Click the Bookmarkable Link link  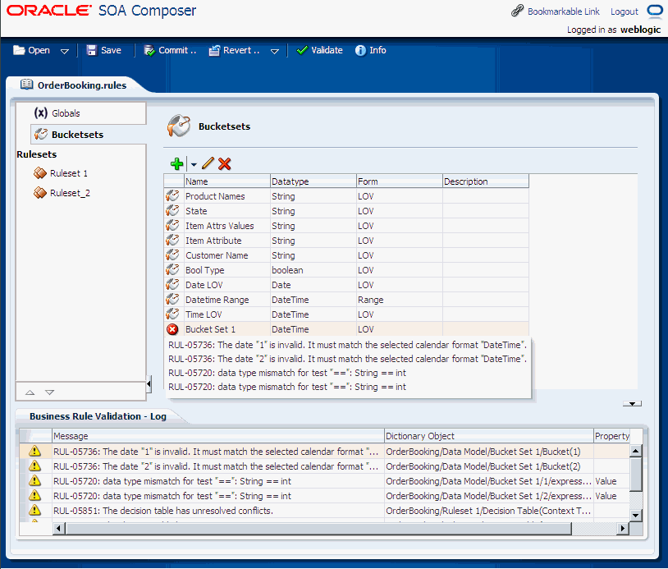[x=563, y=11]
